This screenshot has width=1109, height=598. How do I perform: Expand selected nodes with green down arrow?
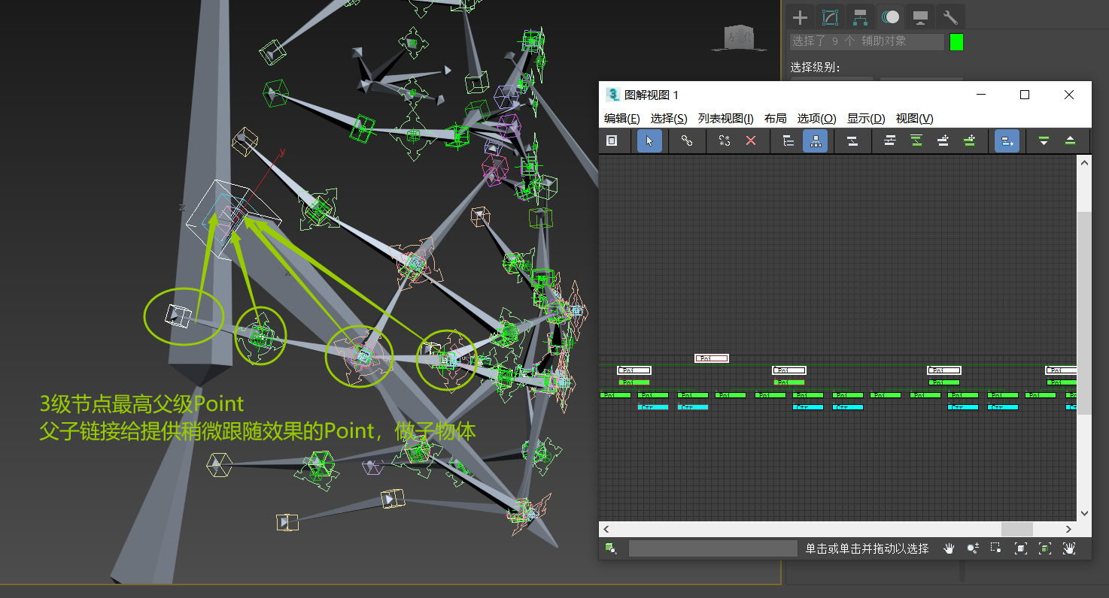pos(1044,140)
